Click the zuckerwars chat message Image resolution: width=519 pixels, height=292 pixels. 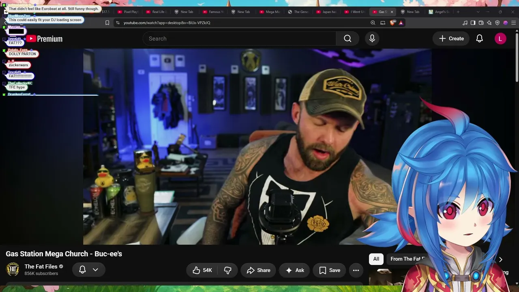[x=18, y=65]
